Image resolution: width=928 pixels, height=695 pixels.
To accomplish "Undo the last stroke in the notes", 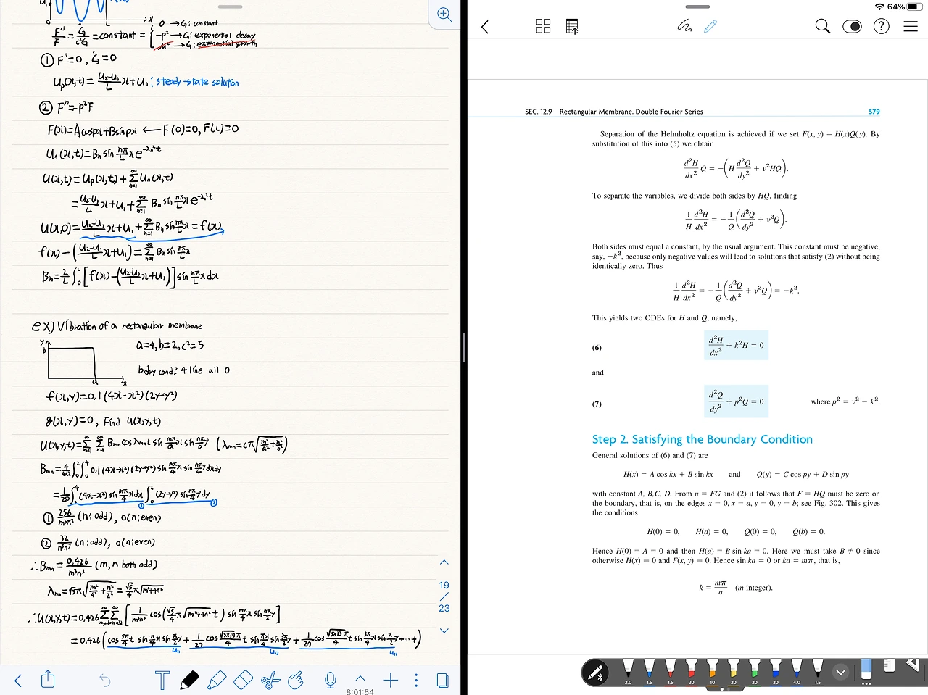I will point(105,680).
